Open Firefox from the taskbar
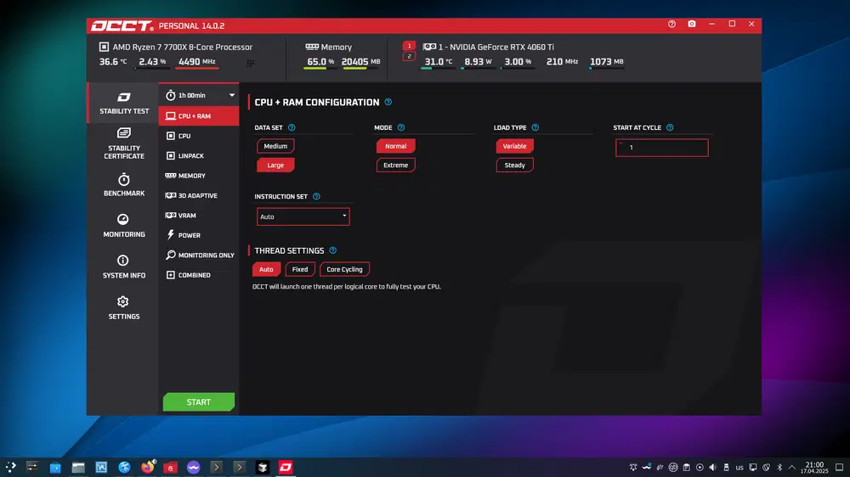The image size is (850, 477). pos(147,467)
